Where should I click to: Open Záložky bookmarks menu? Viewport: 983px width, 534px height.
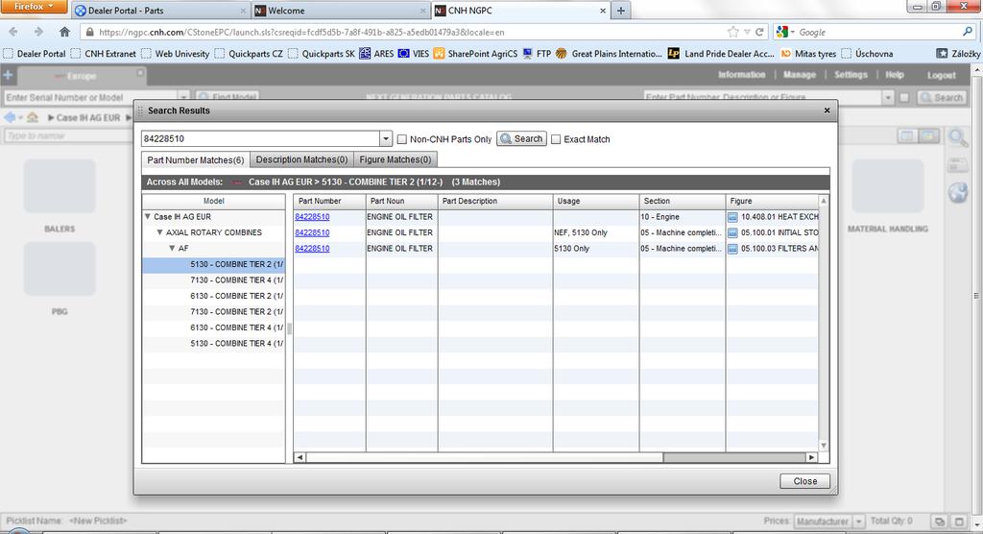[958, 54]
